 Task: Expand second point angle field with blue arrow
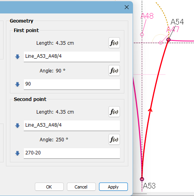pos(17,153)
